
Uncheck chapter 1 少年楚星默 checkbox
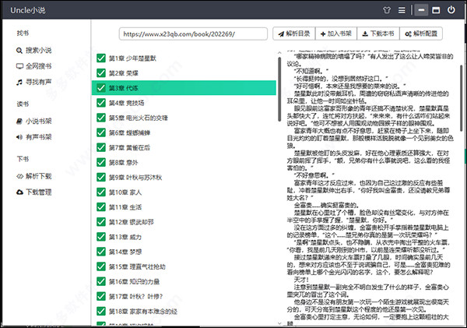[101, 58]
